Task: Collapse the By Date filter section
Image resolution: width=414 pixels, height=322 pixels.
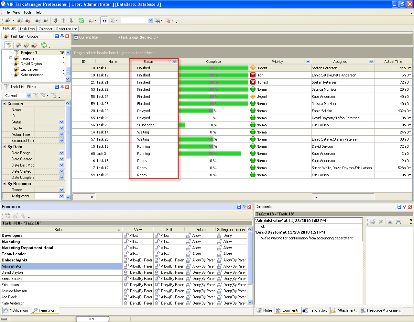Action: (x=5, y=147)
